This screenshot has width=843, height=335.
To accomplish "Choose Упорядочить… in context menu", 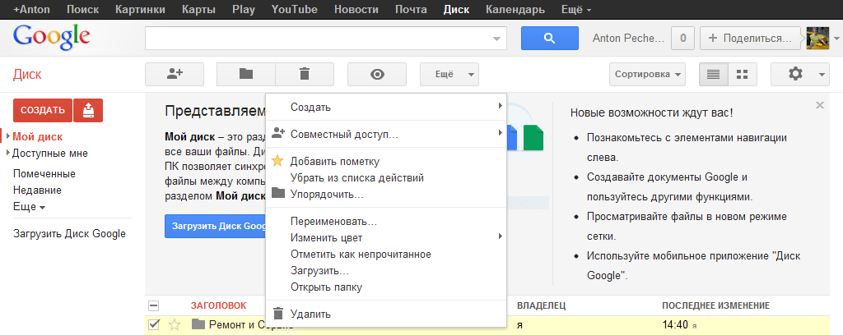I will pyautogui.click(x=386, y=194).
